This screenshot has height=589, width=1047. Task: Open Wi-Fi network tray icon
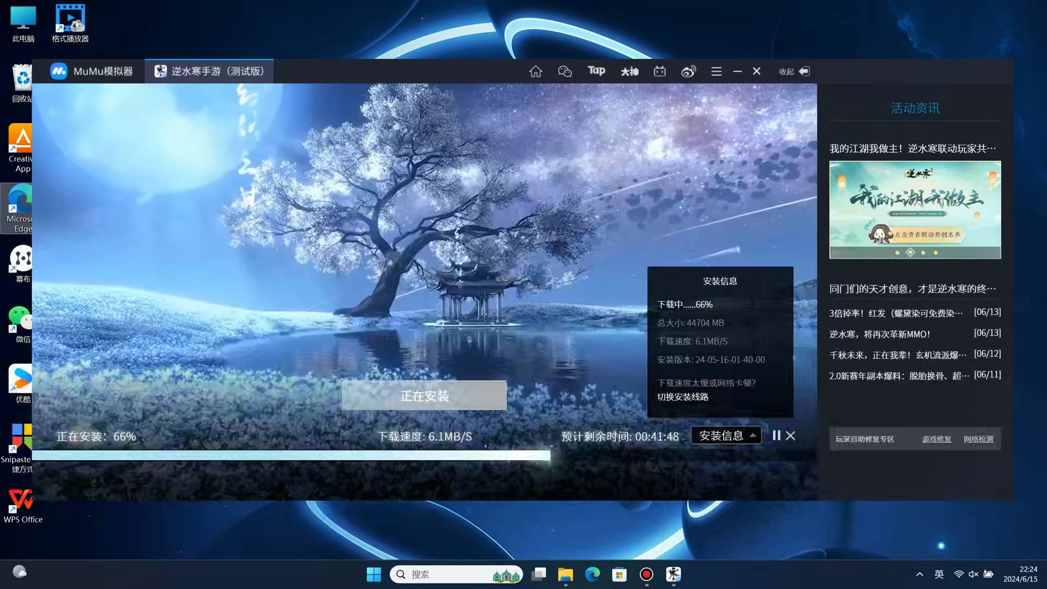958,574
